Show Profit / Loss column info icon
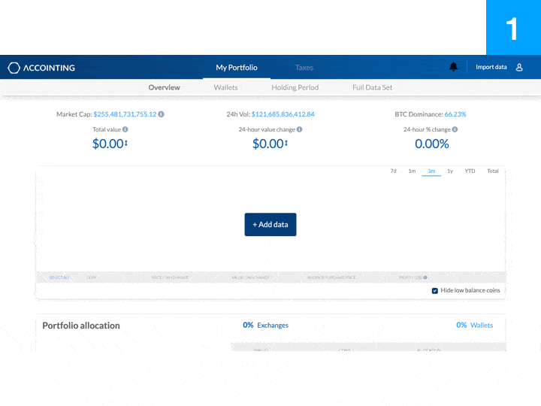 click(425, 277)
